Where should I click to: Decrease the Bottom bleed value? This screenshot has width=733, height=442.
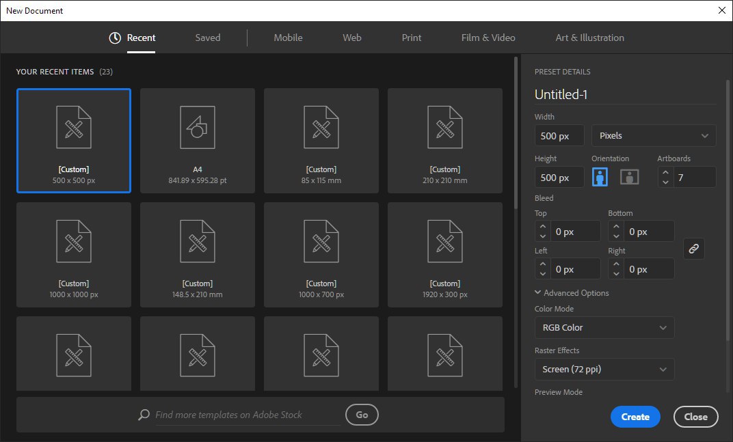(x=616, y=236)
